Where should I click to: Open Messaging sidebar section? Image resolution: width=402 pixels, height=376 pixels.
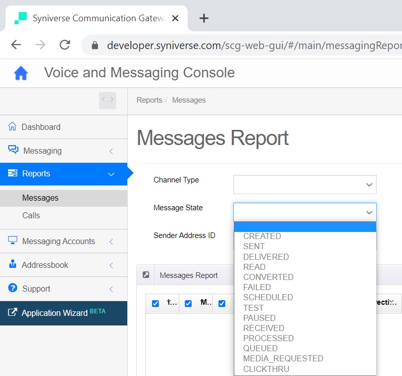tap(64, 151)
